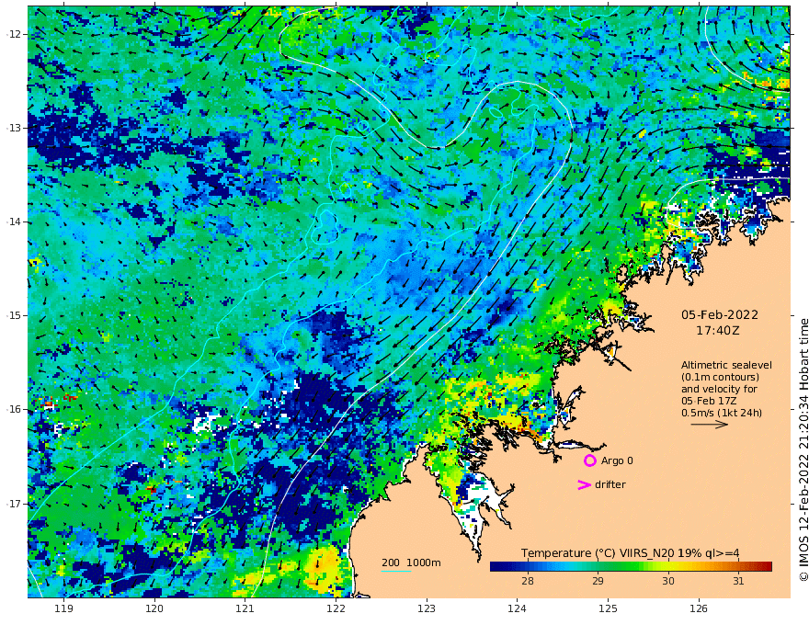Click the time label 17:40Z

[x=718, y=331]
